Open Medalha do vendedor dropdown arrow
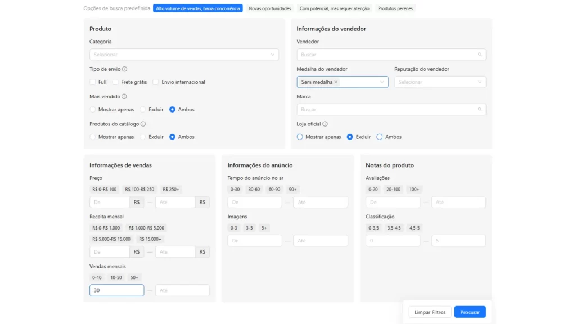The image size is (576, 324). click(x=382, y=82)
